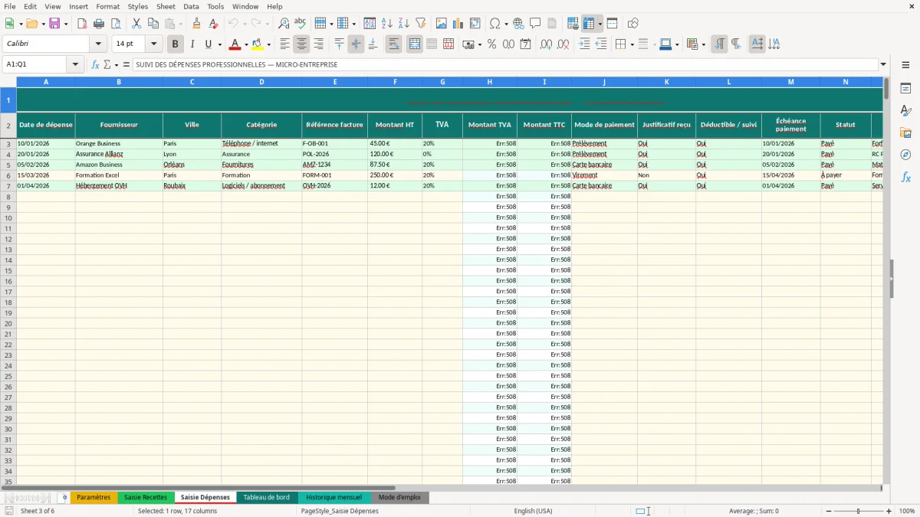
Task: Click the 100% zoom level
Action: click(x=907, y=511)
